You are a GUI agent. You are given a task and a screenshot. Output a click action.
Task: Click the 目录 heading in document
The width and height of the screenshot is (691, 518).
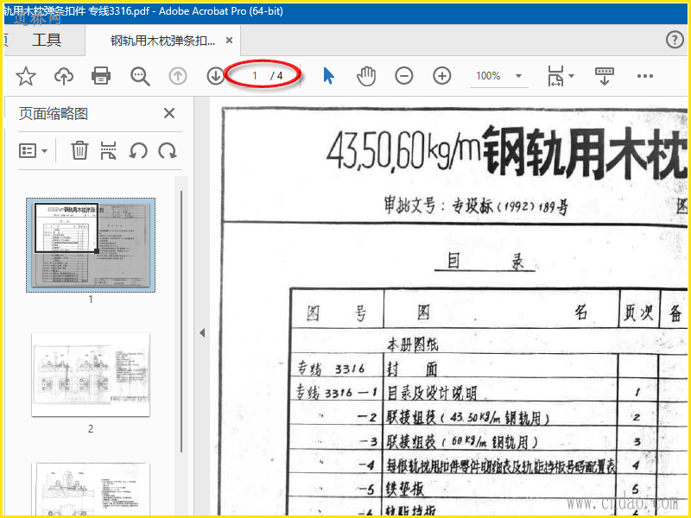point(485,262)
